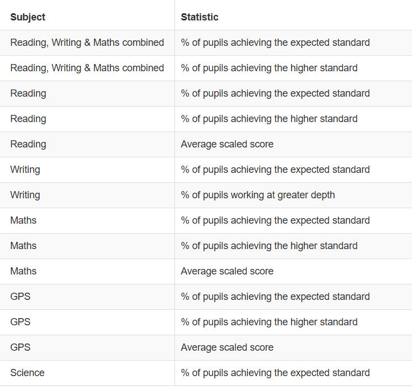The height and width of the screenshot is (391, 412).
Task: Select second Reading, Writing & Maths combined cell
Action: [x=87, y=68]
